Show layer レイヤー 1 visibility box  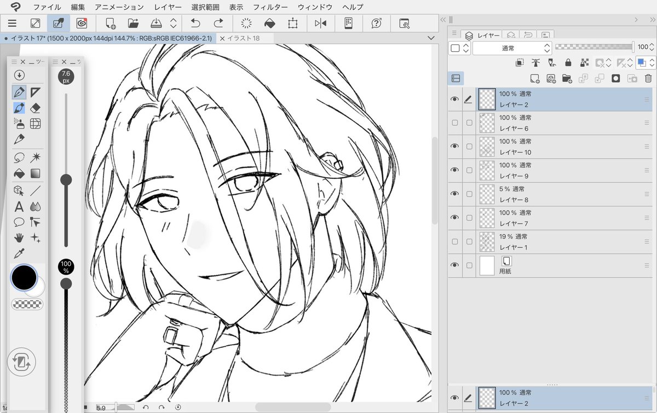coord(454,241)
